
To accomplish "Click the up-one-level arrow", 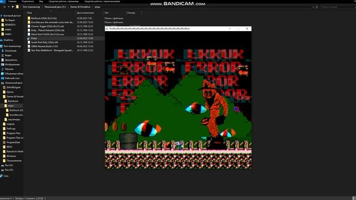I will click(13, 7).
